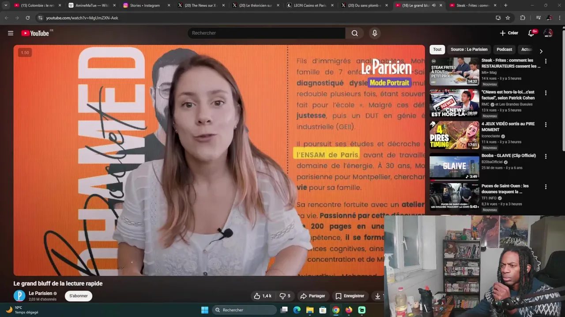The image size is (565, 317).
Task: Show more filter chips with right arrow
Action: pyautogui.click(x=541, y=51)
